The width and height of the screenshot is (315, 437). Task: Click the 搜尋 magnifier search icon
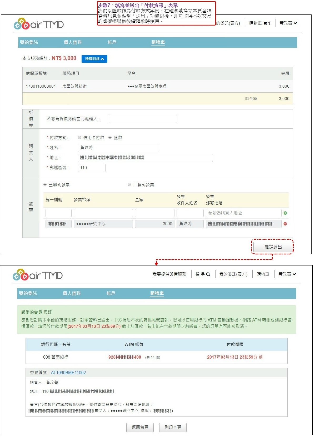pyautogui.click(x=208, y=274)
